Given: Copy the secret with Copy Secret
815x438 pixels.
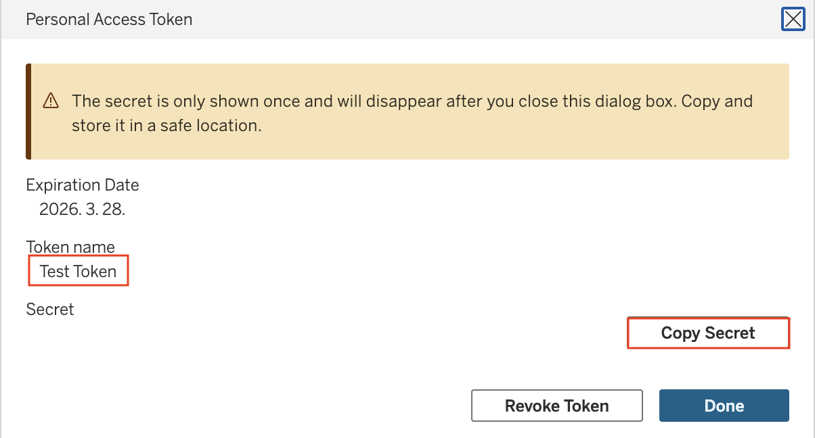Looking at the screenshot, I should click(x=708, y=333).
